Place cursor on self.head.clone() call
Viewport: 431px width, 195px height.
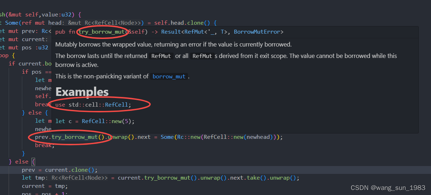(x=182, y=23)
